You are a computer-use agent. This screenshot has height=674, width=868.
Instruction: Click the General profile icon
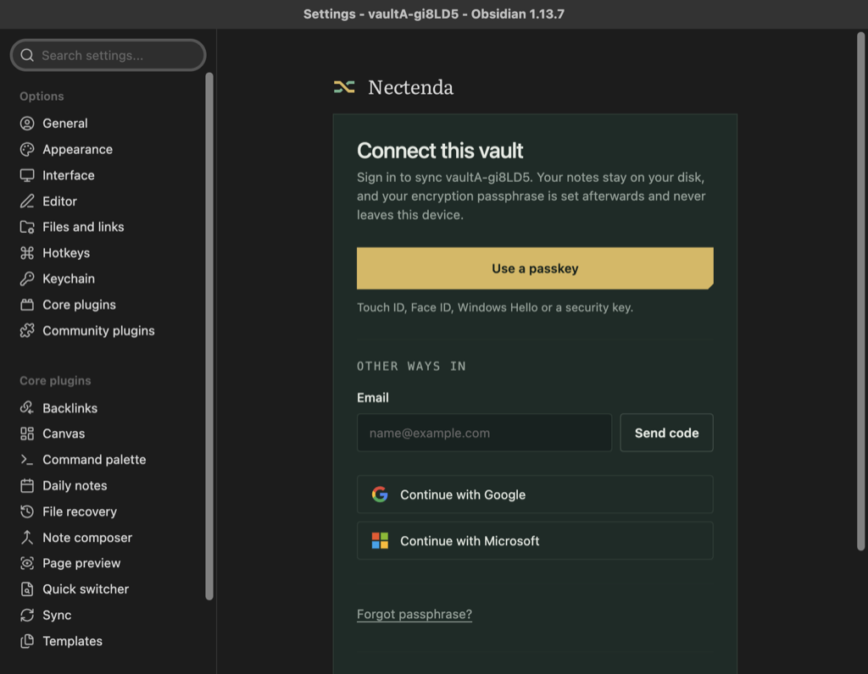[27, 124]
